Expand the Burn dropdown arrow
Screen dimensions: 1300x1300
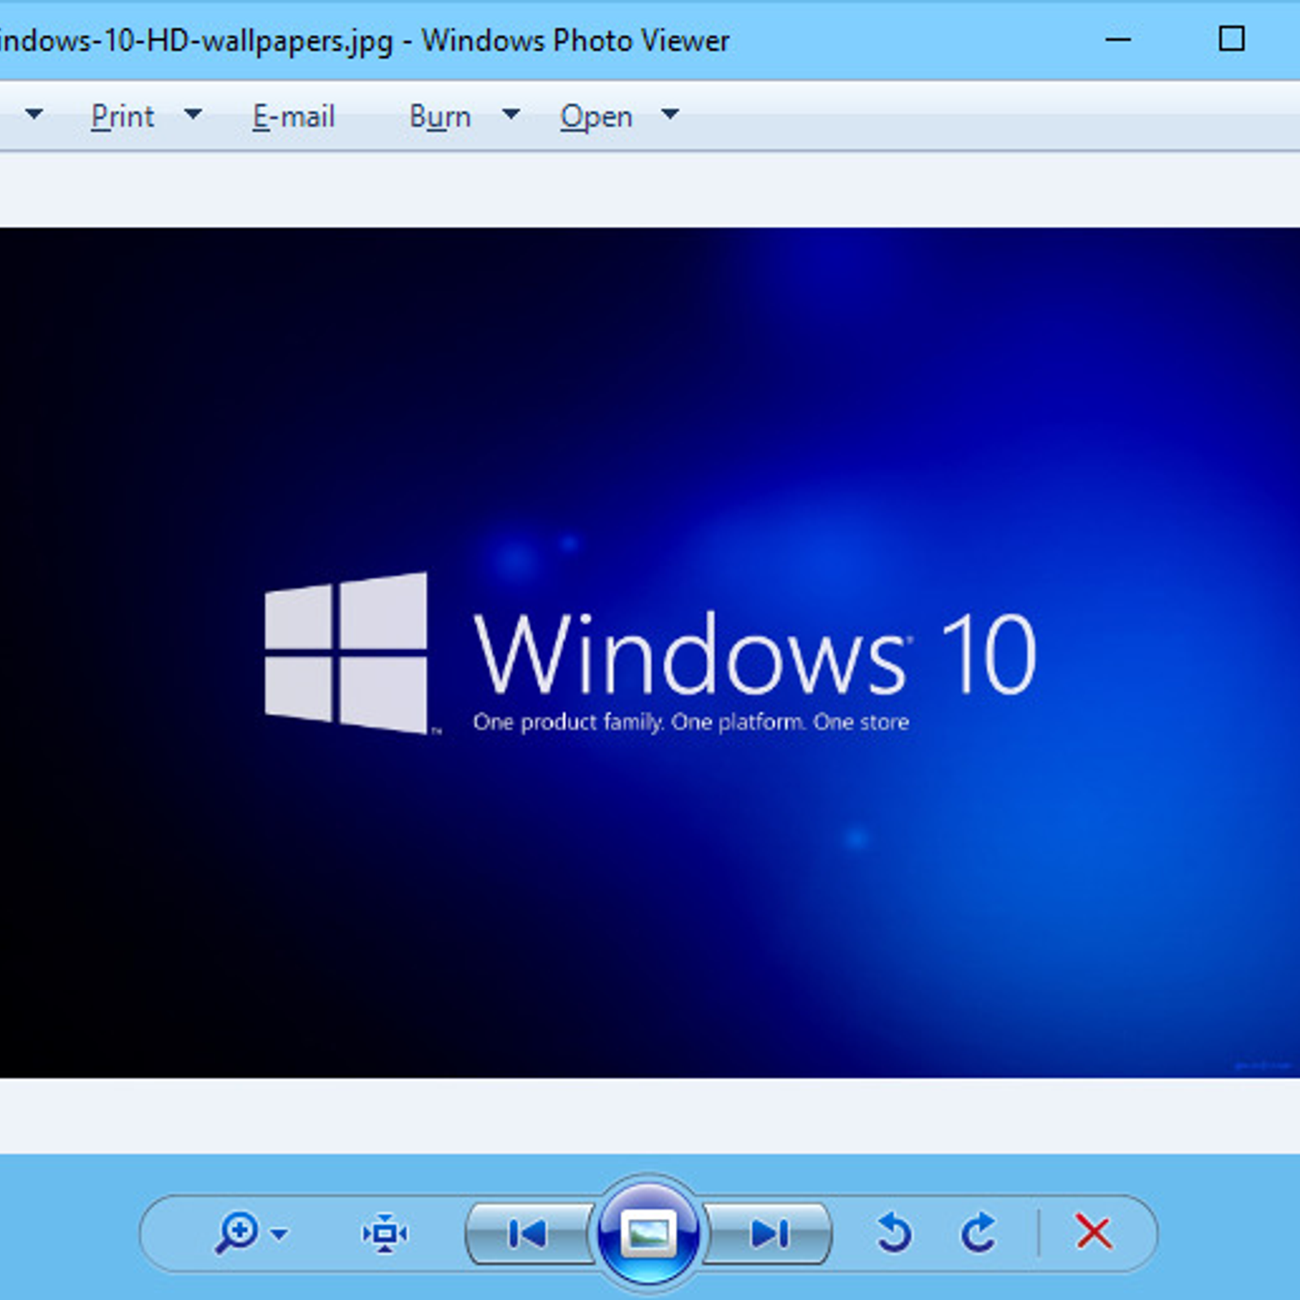(511, 115)
